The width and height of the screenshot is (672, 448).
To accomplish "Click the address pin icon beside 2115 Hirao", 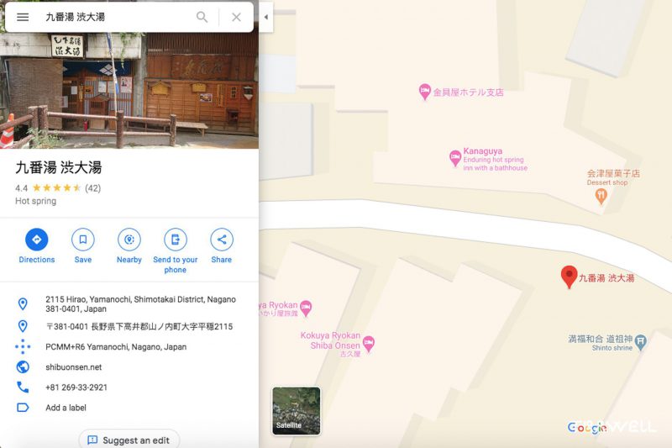I will (x=23, y=304).
